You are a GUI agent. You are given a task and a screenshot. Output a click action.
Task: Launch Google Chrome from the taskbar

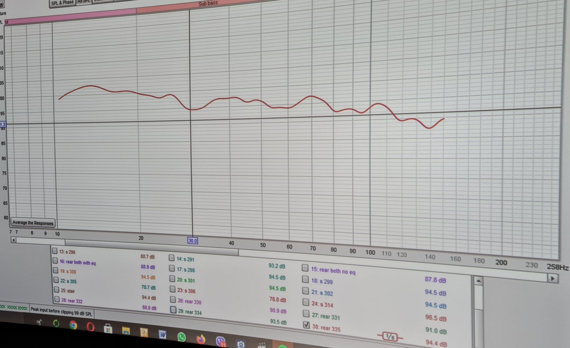click(74, 325)
